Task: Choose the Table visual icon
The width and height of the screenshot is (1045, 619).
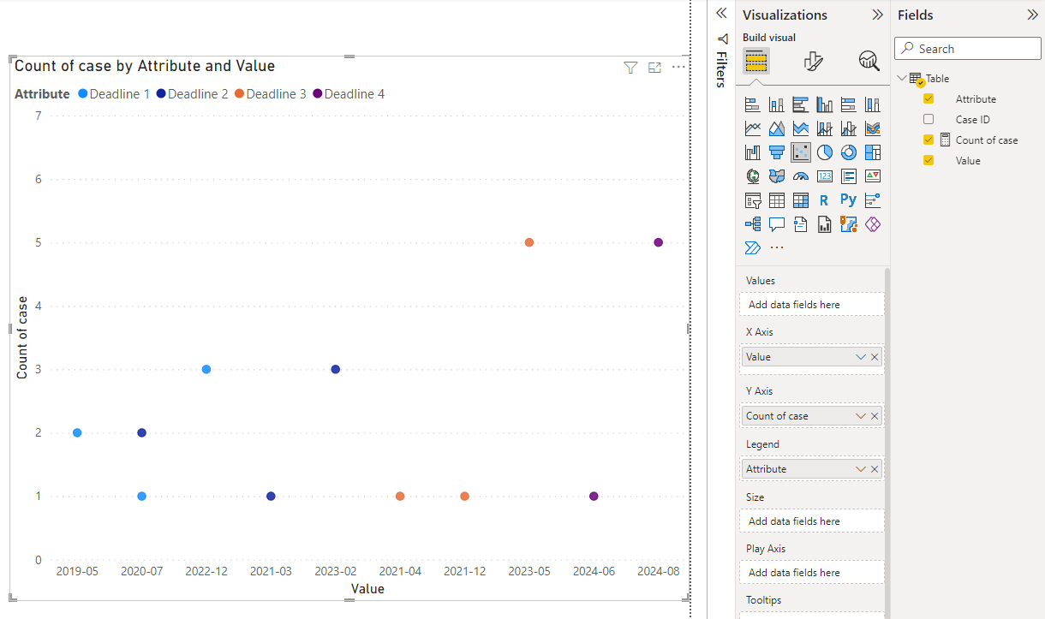Action: click(x=777, y=200)
